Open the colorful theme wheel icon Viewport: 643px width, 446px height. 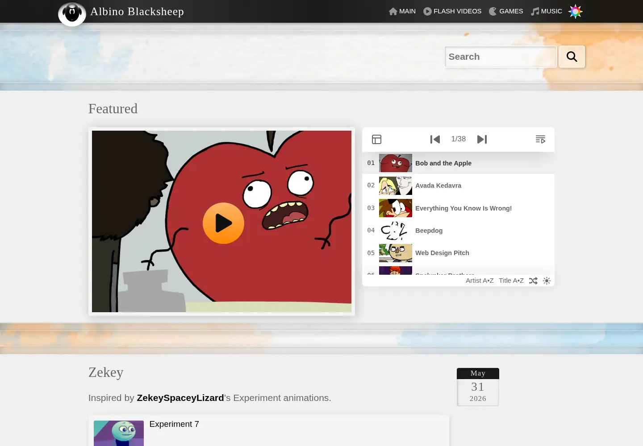[x=575, y=11]
